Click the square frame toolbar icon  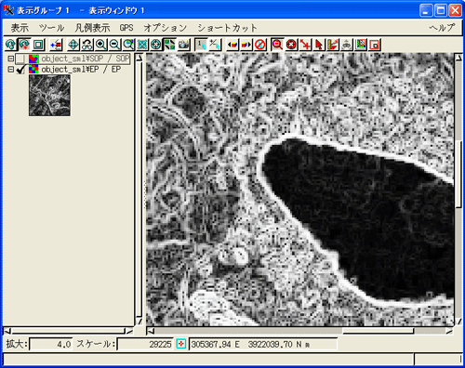point(38,45)
